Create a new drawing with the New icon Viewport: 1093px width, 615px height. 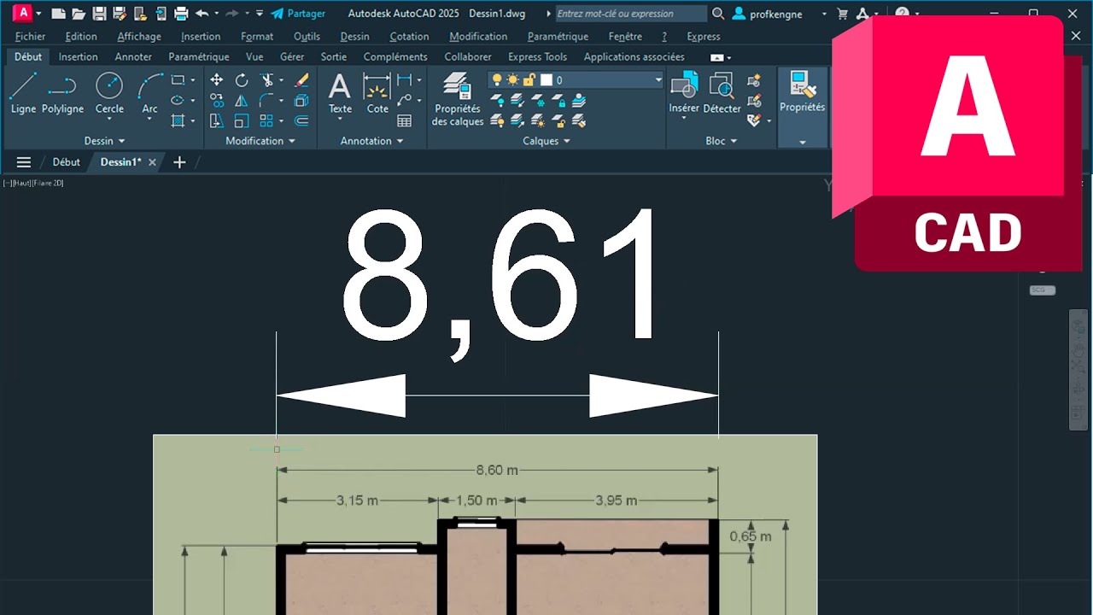(58, 14)
